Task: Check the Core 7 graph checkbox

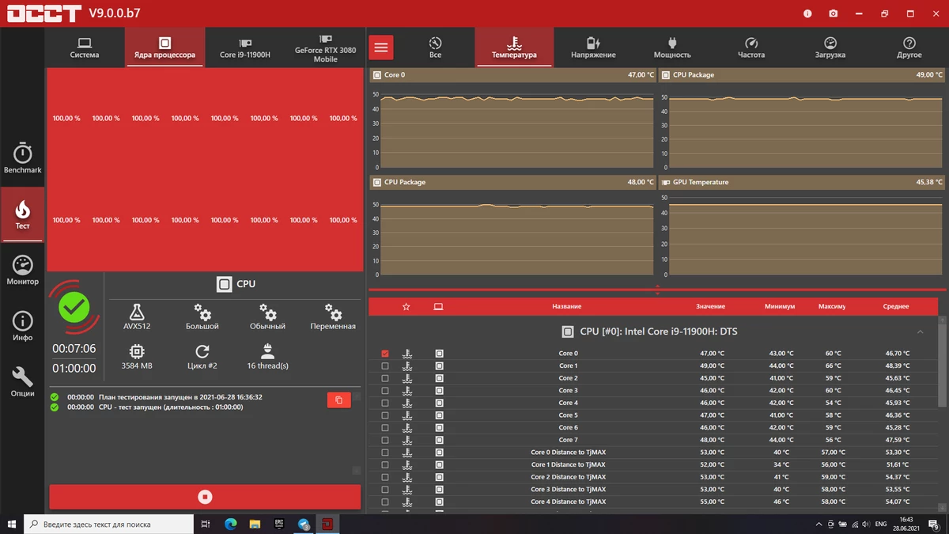Action: [x=385, y=440]
